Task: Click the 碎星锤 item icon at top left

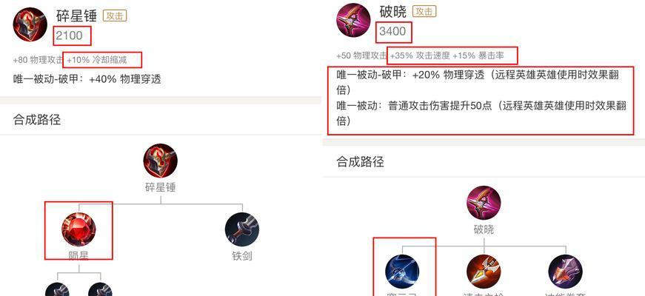Action: pyautogui.click(x=30, y=24)
